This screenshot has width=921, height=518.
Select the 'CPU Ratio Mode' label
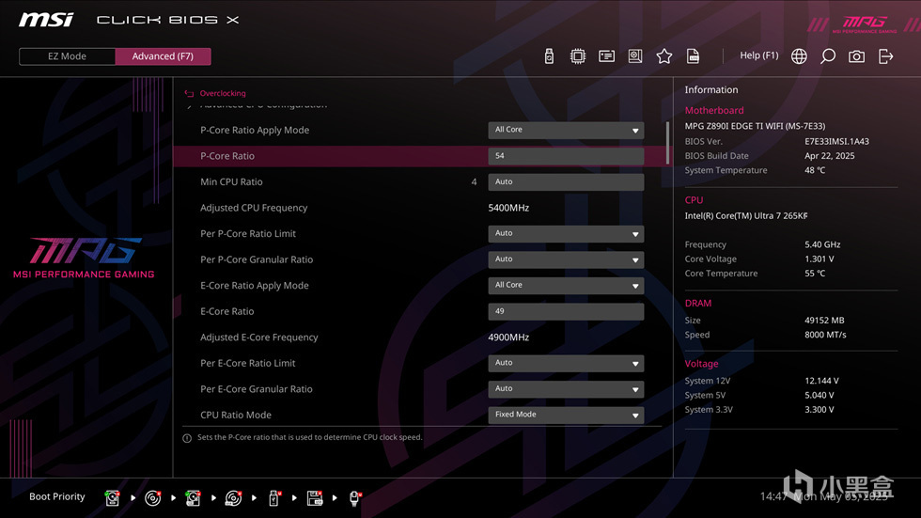tap(236, 415)
